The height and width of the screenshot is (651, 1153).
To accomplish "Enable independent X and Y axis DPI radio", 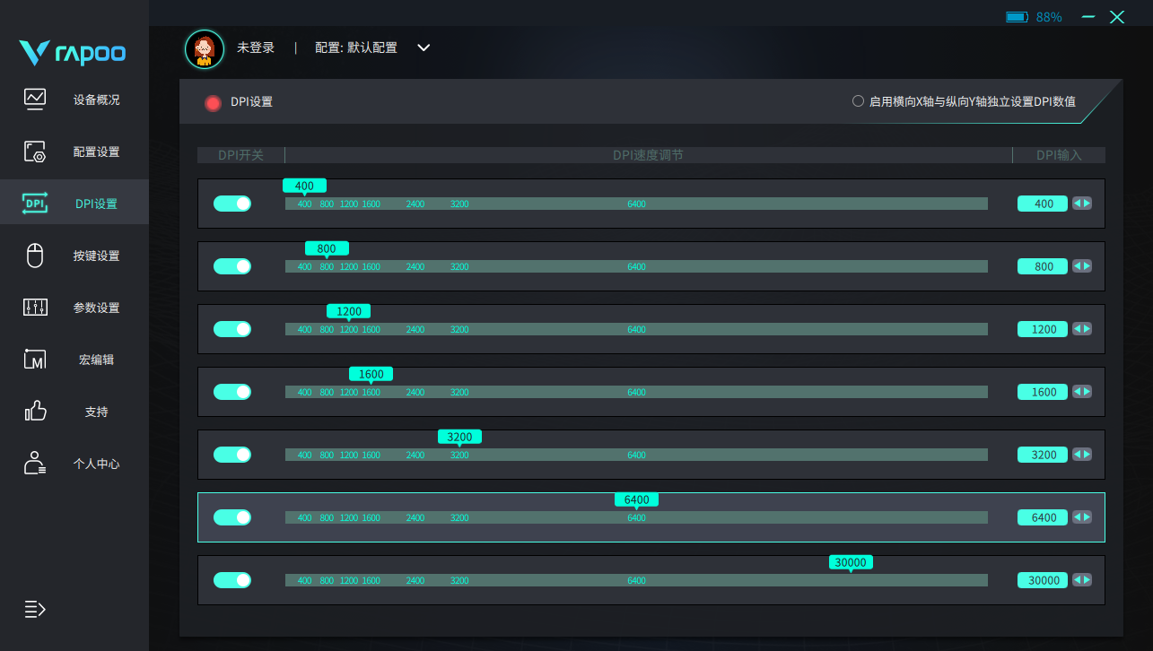I will (x=858, y=101).
